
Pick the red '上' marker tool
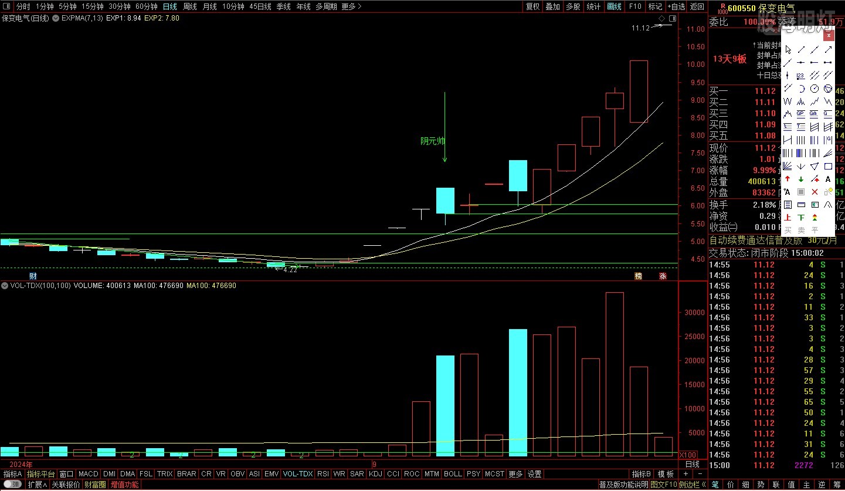pyautogui.click(x=788, y=216)
